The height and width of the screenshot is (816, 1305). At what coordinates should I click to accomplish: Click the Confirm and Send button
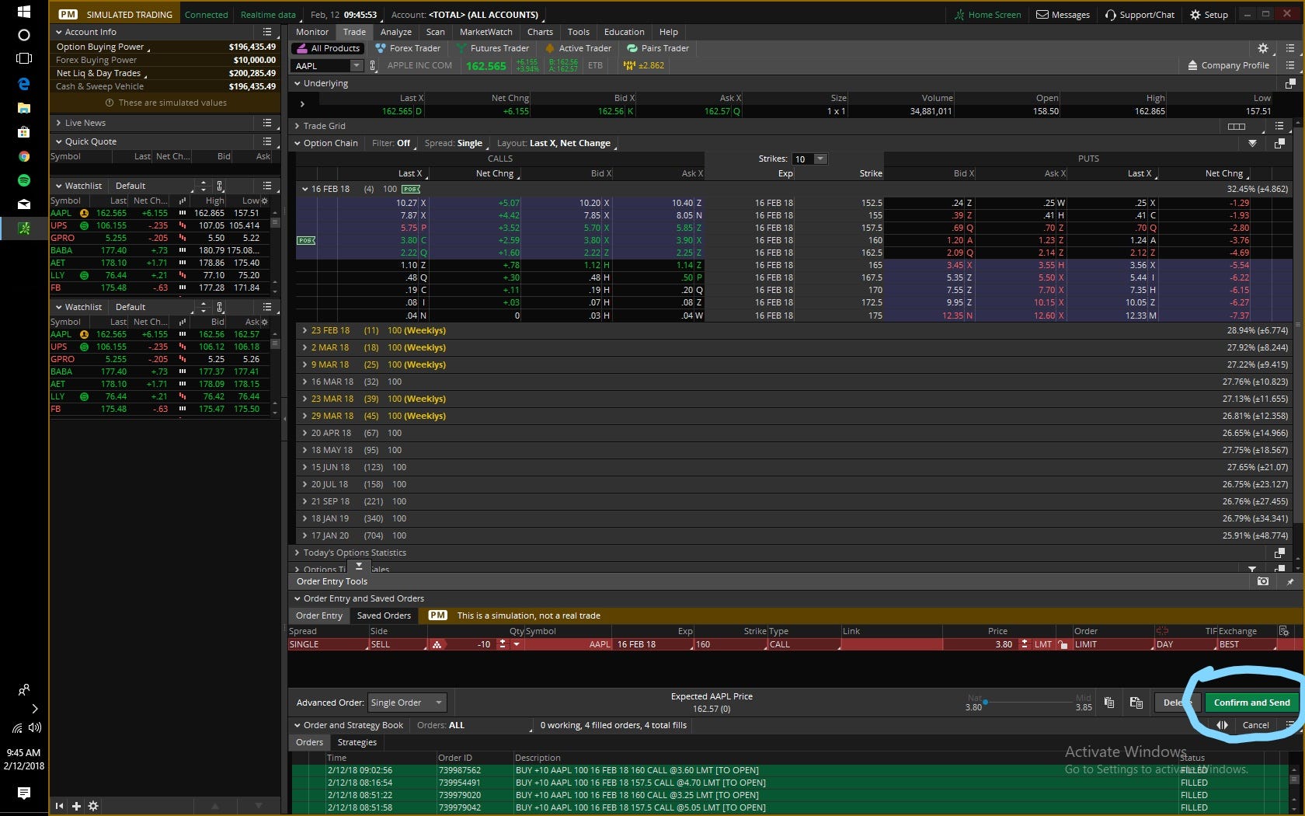pos(1251,703)
